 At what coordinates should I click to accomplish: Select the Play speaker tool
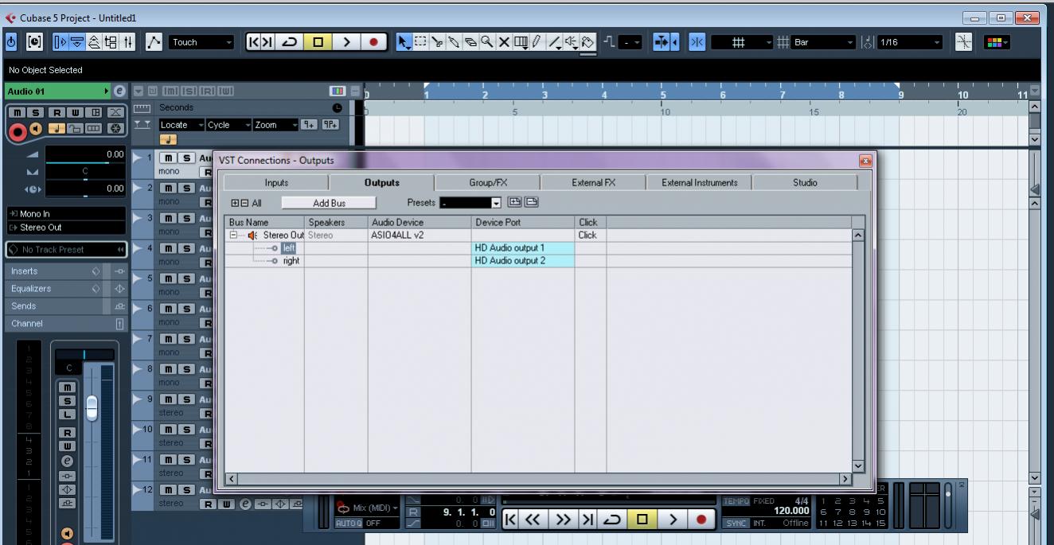pyautogui.click(x=571, y=42)
